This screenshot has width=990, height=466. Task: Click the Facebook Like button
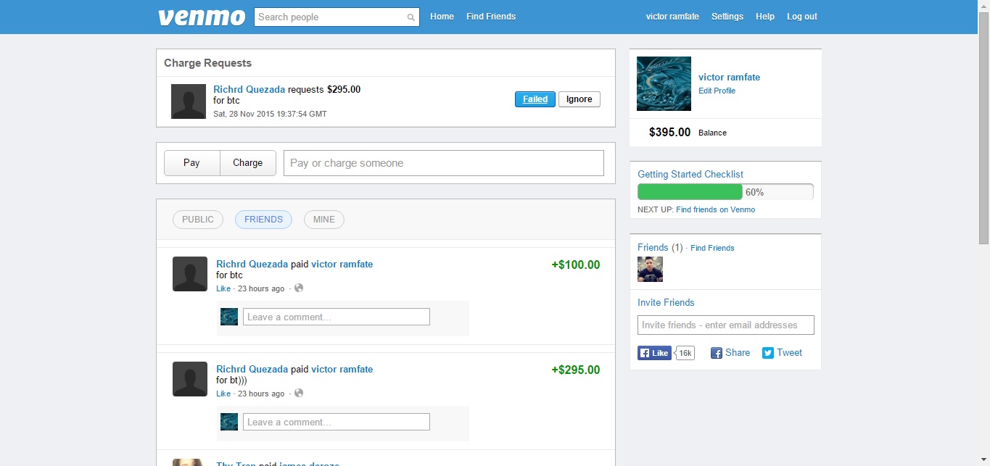click(654, 353)
